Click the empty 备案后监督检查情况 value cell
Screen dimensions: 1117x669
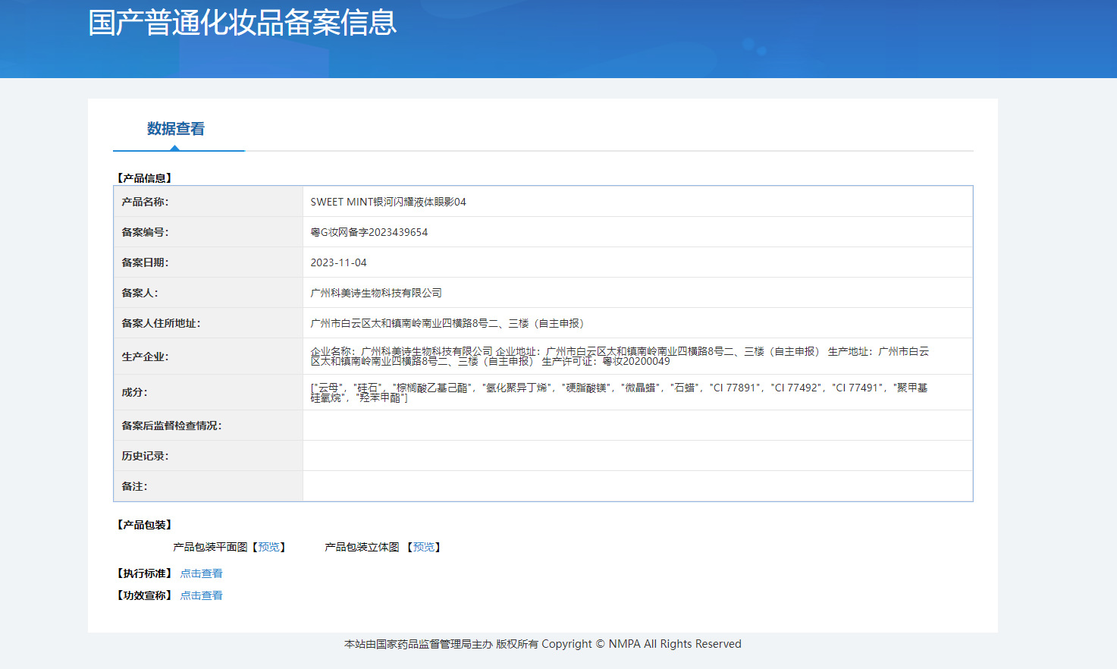638,426
